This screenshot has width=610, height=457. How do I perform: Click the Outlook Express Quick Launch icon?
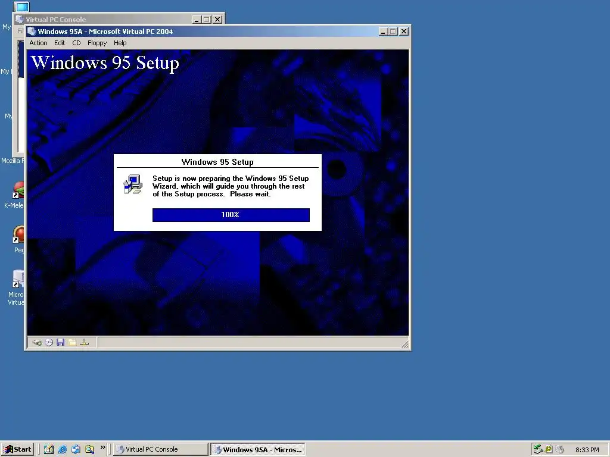click(x=76, y=449)
